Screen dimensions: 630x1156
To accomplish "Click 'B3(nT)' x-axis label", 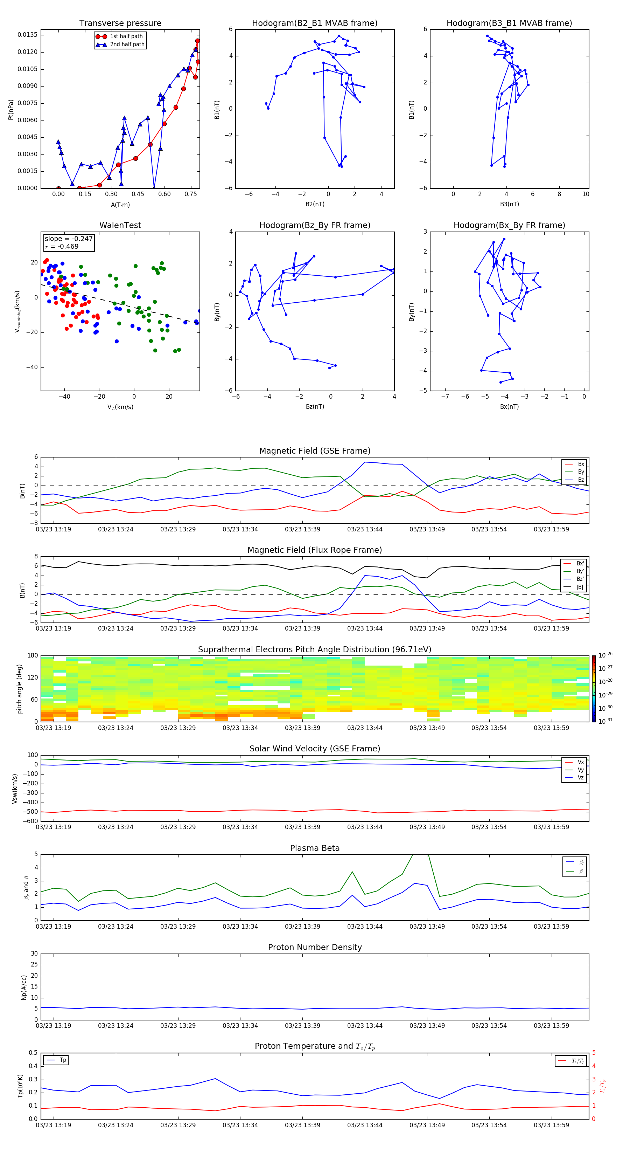I will (x=509, y=204).
